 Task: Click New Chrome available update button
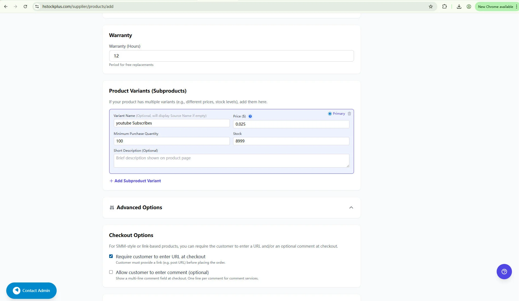(x=495, y=7)
